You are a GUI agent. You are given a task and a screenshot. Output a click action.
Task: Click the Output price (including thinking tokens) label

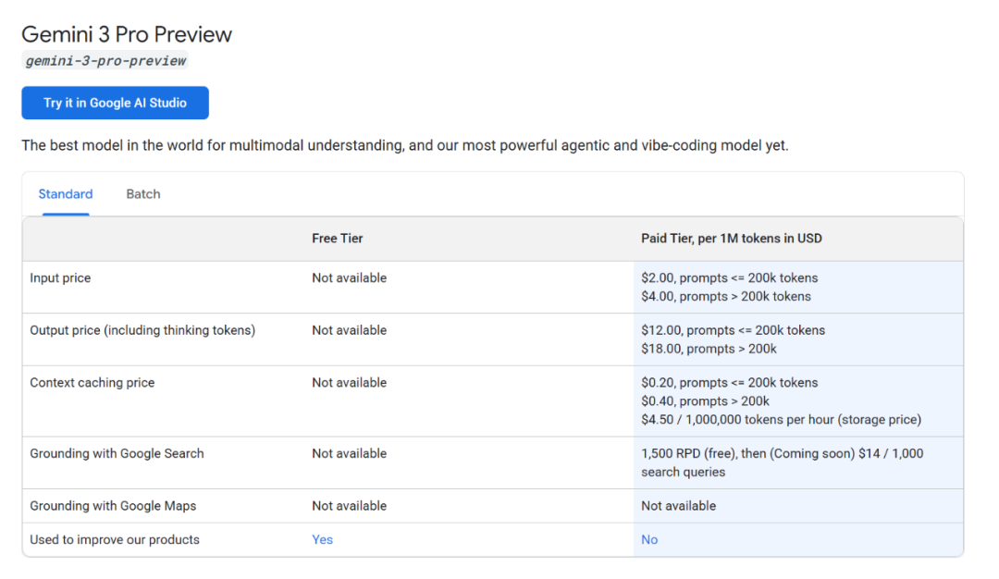(142, 330)
